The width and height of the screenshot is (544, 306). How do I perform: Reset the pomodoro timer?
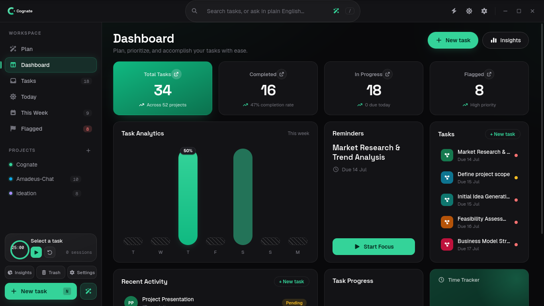coord(50,252)
